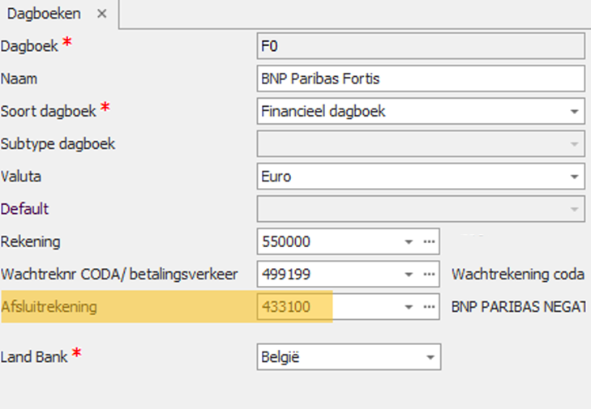Expand the Wachtreknr CODA dropdown arrow

point(409,275)
